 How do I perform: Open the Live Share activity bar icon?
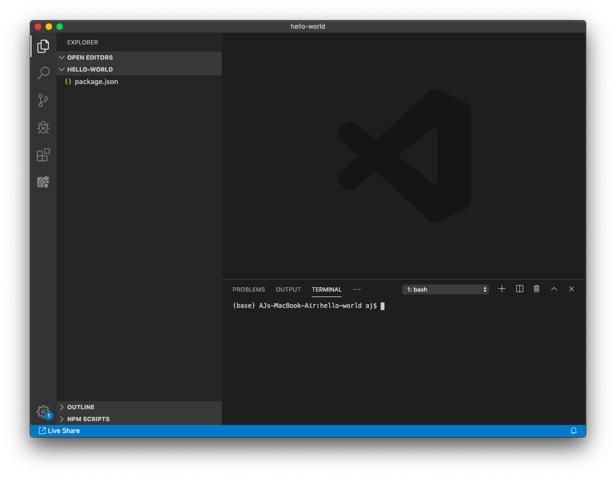click(x=43, y=182)
